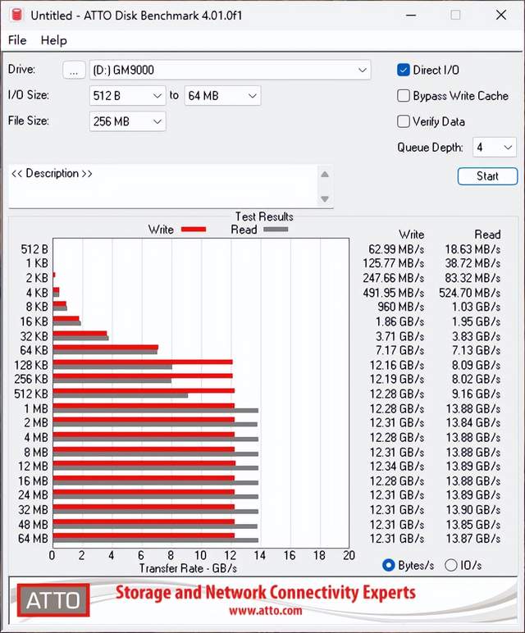This screenshot has width=525, height=633.
Task: Enable the Verify Data checkbox
Action: (x=403, y=121)
